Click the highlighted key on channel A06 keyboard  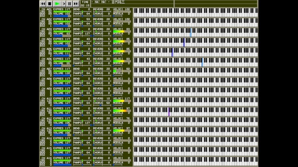(x=203, y=63)
